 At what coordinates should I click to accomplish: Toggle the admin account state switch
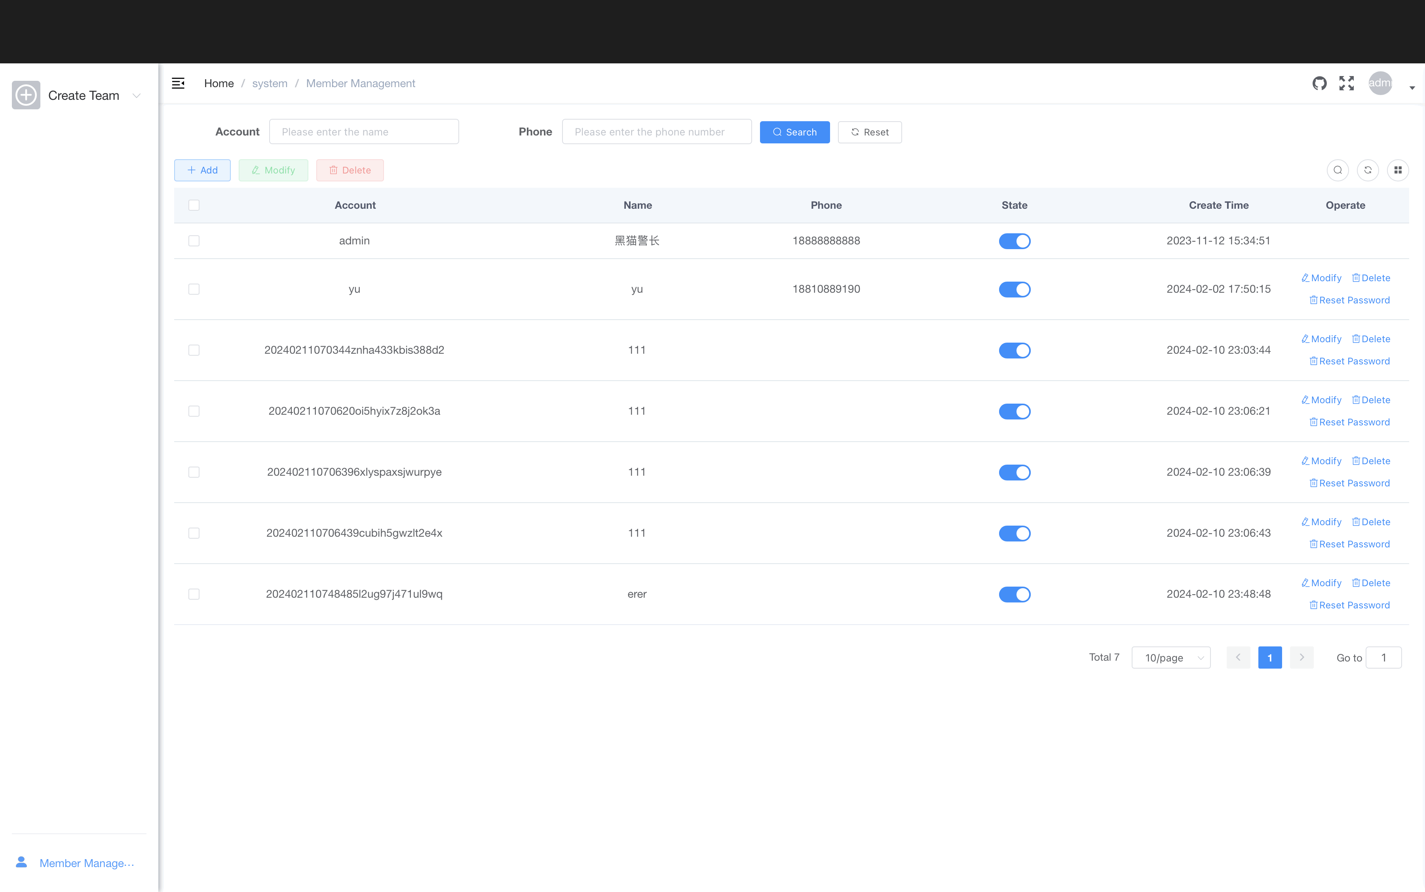click(1015, 241)
